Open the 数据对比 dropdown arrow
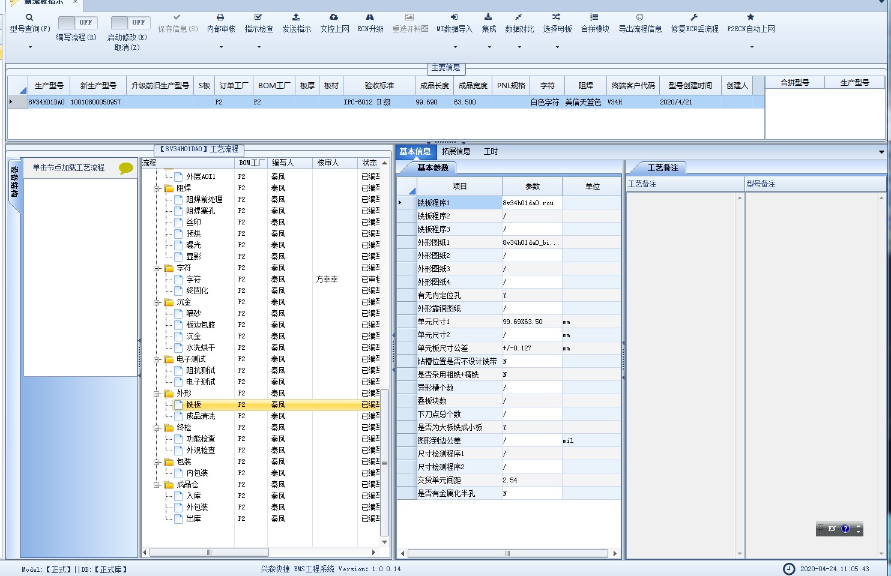 (x=519, y=47)
